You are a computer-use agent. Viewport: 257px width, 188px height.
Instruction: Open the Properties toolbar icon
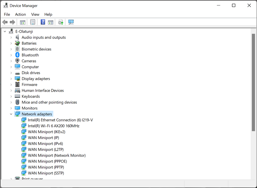click(33, 22)
